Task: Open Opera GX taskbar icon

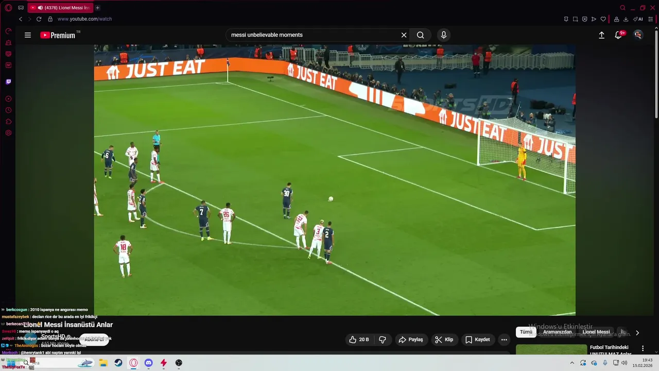Action: (x=133, y=363)
